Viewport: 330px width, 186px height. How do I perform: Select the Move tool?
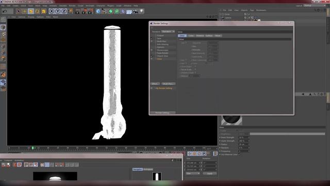[25, 11]
